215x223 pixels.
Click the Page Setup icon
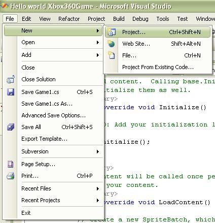click(11, 164)
